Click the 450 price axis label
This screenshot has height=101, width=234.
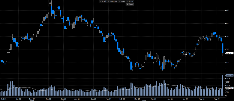(228, 10)
